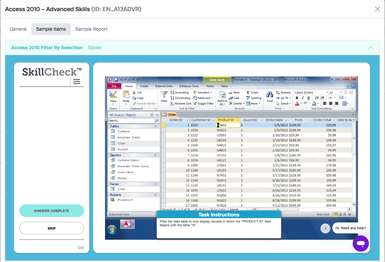Open the General tab
The width and height of the screenshot is (385, 262).
(18, 29)
